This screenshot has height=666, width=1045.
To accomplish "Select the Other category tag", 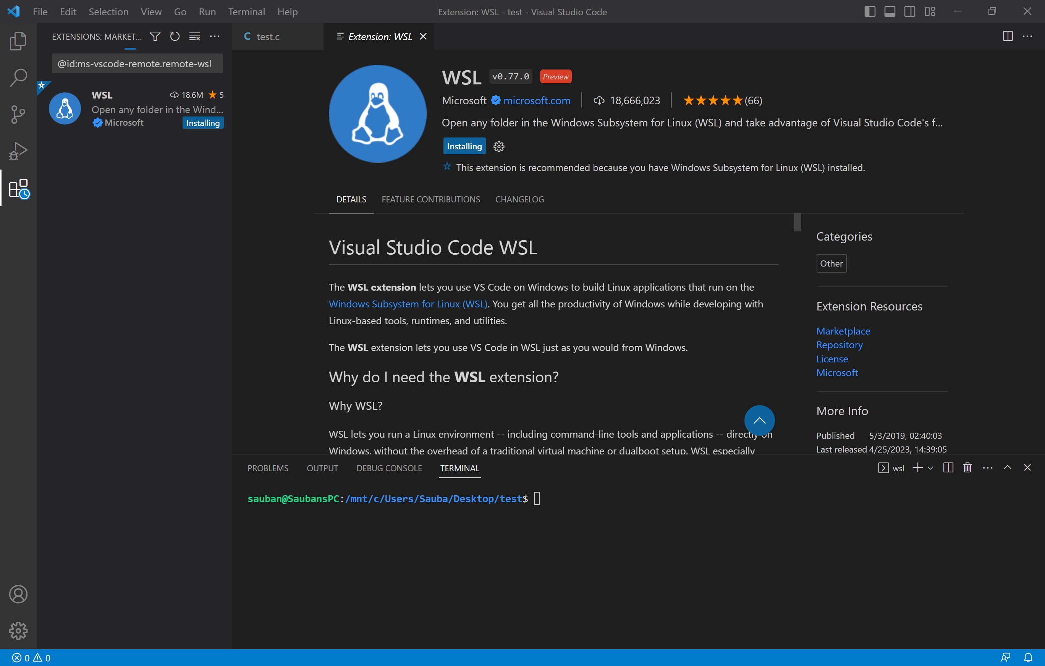I will pos(831,263).
